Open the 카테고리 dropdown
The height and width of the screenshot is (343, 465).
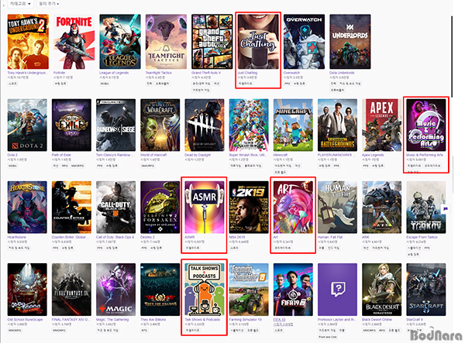20,4
